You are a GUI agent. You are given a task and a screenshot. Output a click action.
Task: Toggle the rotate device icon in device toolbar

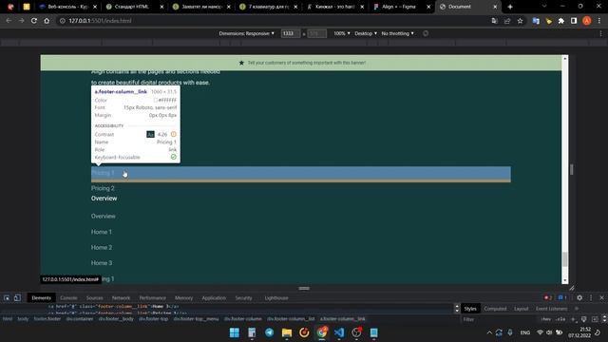426,33
